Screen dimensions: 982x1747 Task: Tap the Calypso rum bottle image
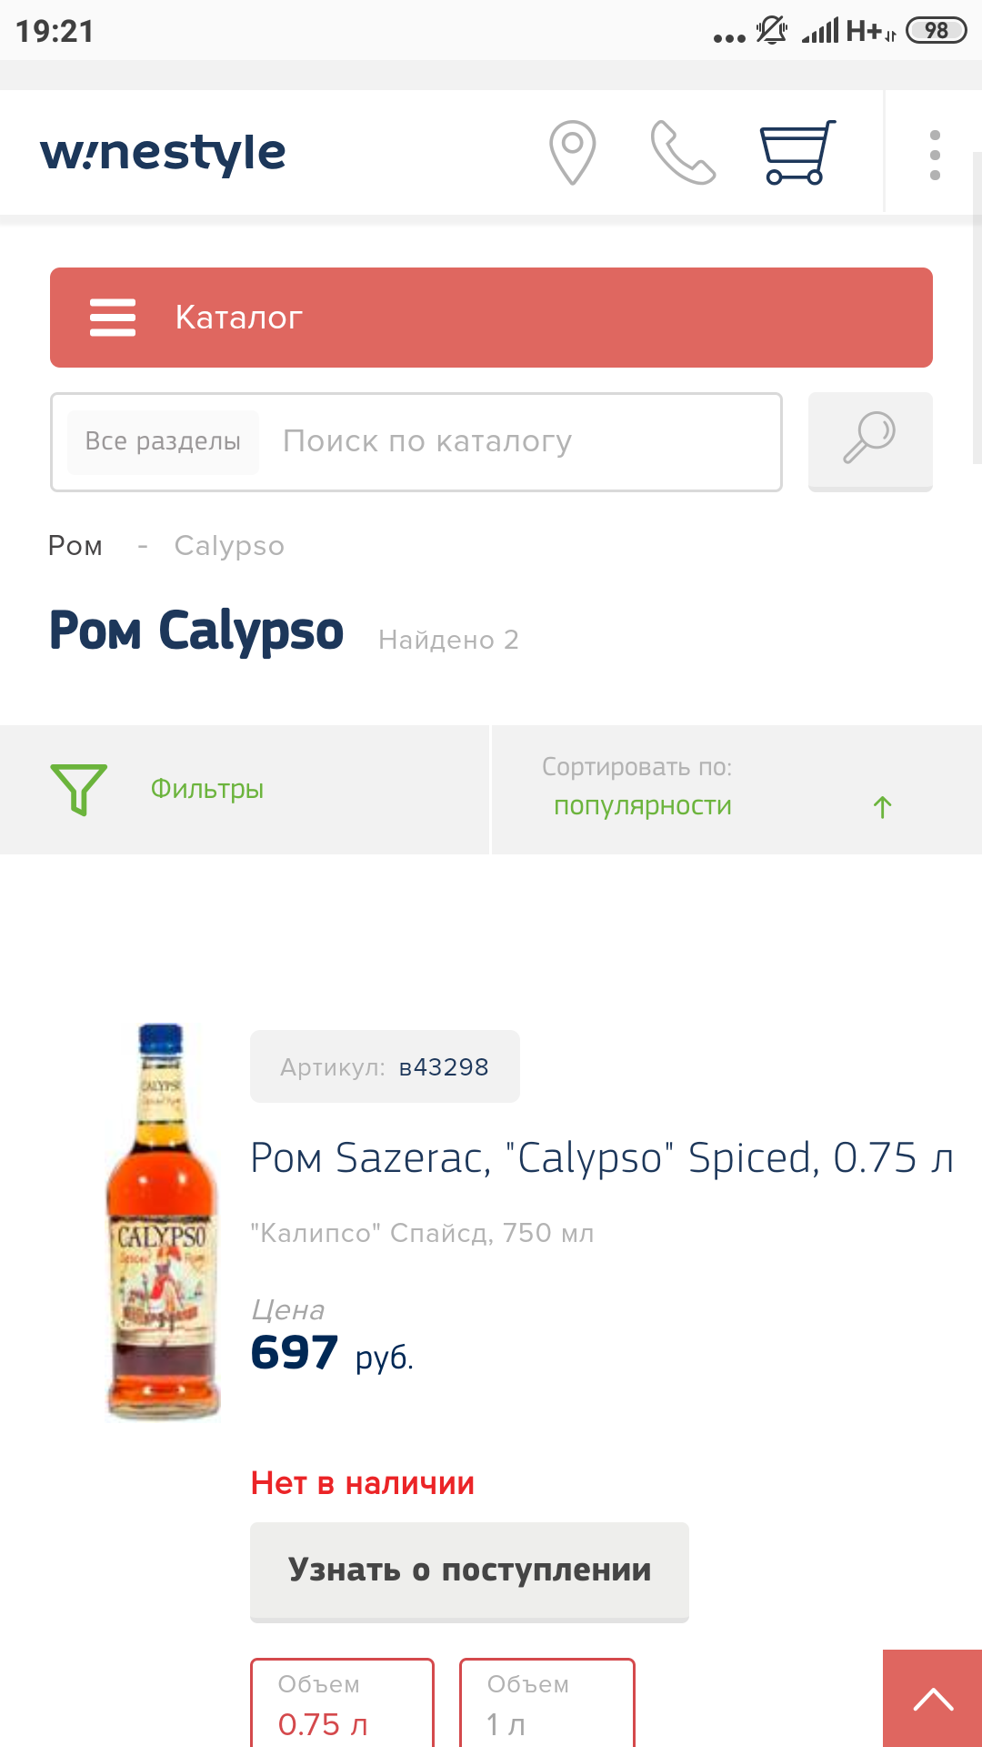(164, 1221)
